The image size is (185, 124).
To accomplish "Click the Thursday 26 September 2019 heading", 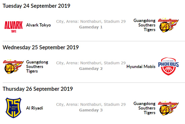I will click(x=38, y=89).
